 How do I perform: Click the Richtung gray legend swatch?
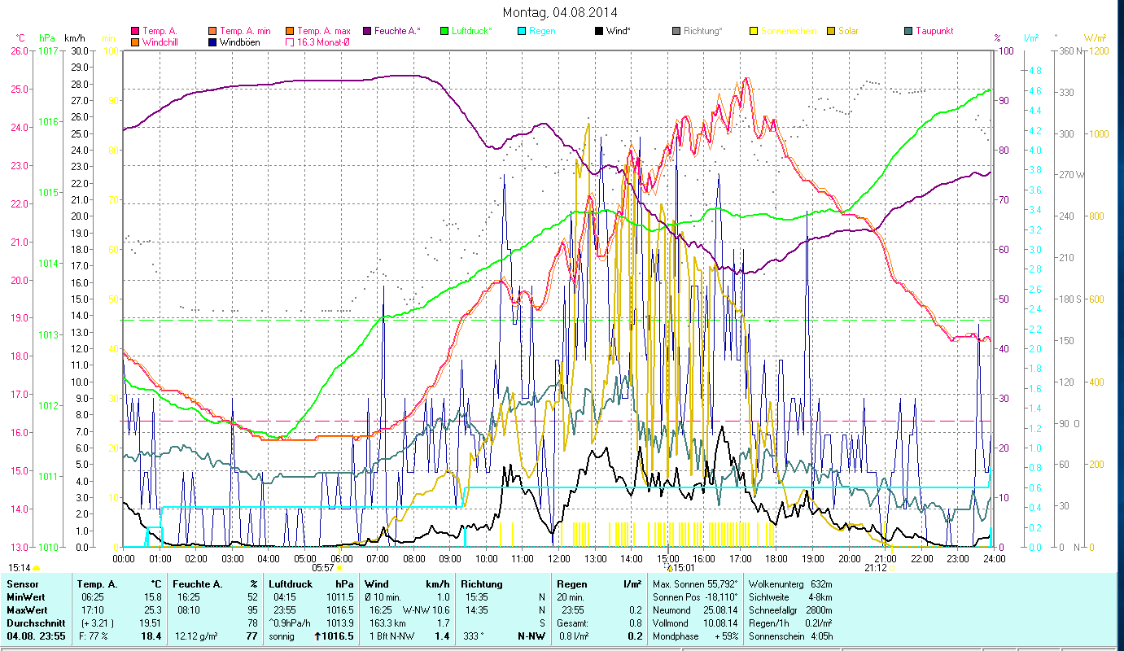click(x=676, y=31)
